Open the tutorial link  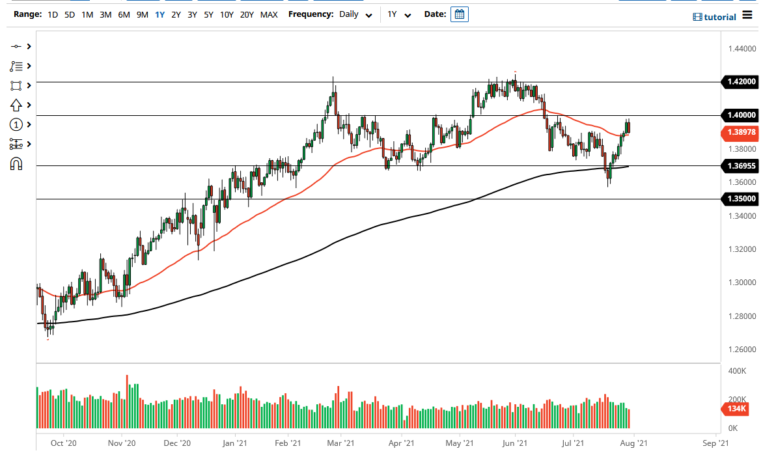(714, 17)
